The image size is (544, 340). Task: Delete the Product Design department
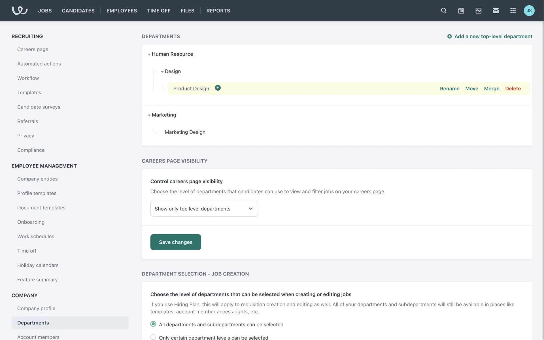click(513, 88)
